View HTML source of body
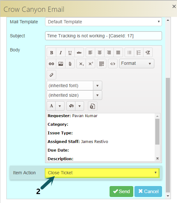The image size is (177, 203). tap(113, 64)
